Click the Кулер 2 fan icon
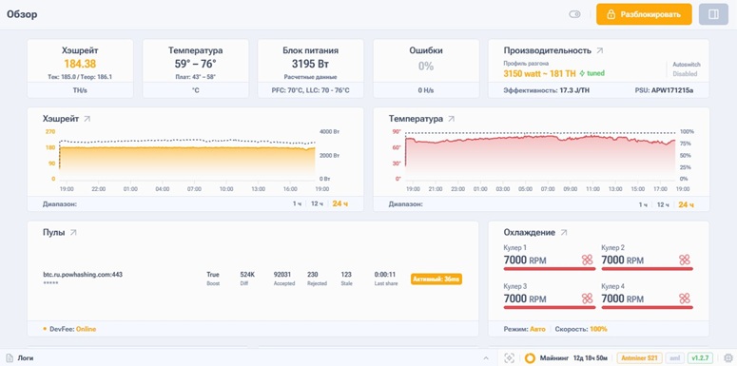Image resolution: width=737 pixels, height=366 pixels. 685,260
